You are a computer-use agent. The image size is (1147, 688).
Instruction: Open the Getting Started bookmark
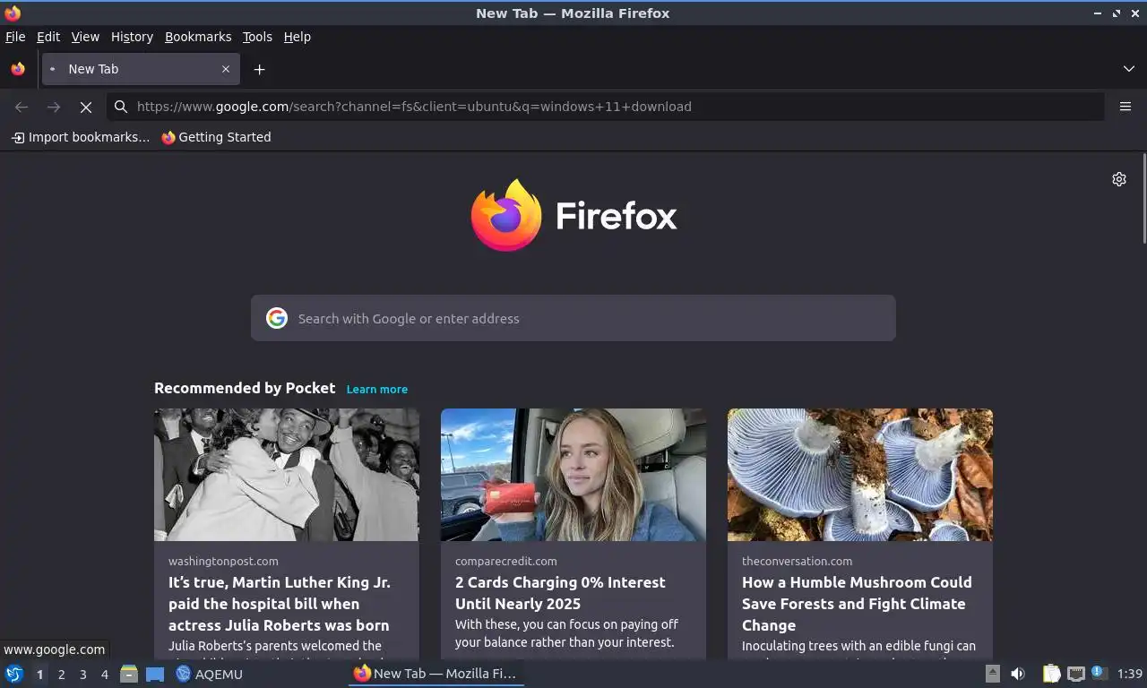[x=216, y=137]
